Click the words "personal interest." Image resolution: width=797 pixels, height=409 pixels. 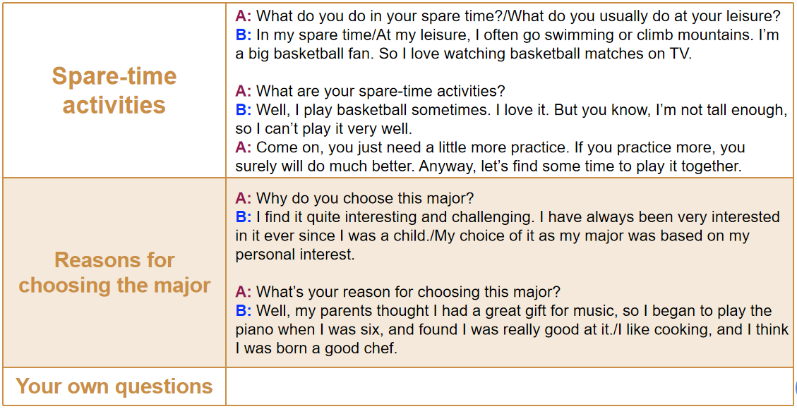tap(295, 255)
